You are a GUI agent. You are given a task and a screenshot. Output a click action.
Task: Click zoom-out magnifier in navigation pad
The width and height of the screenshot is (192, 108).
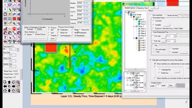pos(18,91)
